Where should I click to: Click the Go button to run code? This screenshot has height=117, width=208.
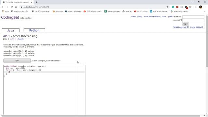[x=17, y=61]
